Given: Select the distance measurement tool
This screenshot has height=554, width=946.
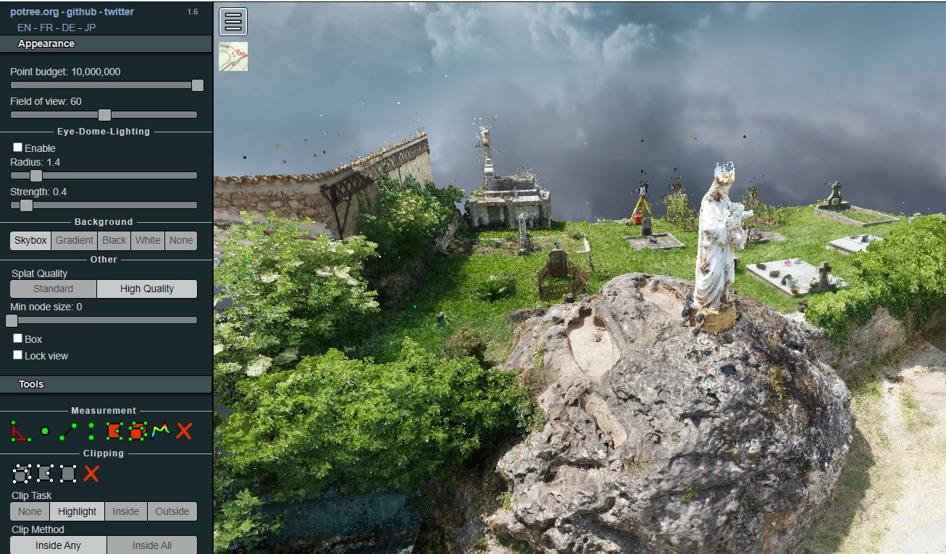Looking at the screenshot, I should (68, 431).
